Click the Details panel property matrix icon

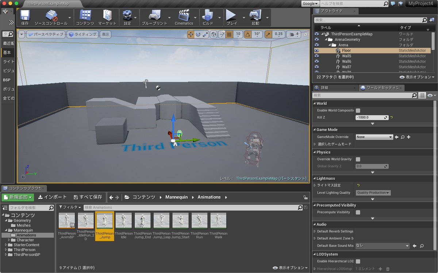pyautogui.click(x=422, y=95)
